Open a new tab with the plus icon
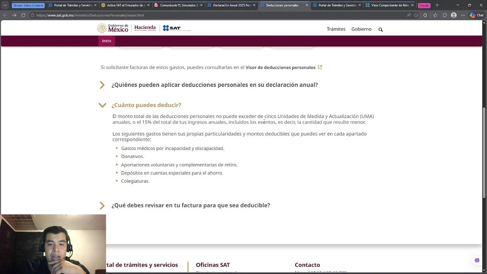Viewport: 487px width, 274px height. click(x=437, y=5)
